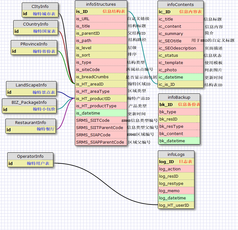
Task: Select the COuntryInfo table header
Action: (36, 24)
